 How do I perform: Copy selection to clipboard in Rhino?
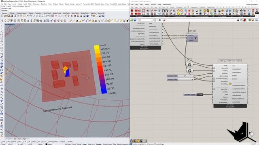[x=21, y=16]
